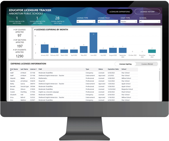Select the January 2022 bar

pos(45,49)
